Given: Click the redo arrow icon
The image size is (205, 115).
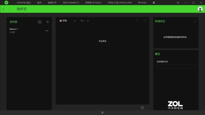Looking at the screenshot, I should [145, 20].
